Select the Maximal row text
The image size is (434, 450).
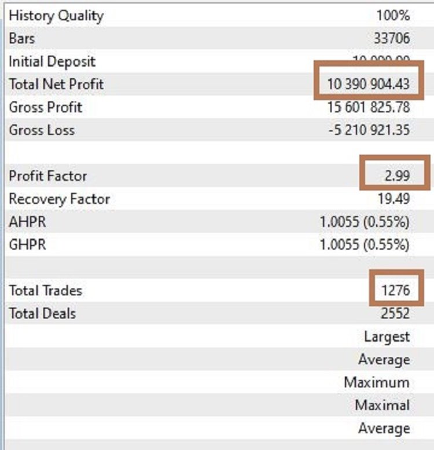(x=382, y=405)
